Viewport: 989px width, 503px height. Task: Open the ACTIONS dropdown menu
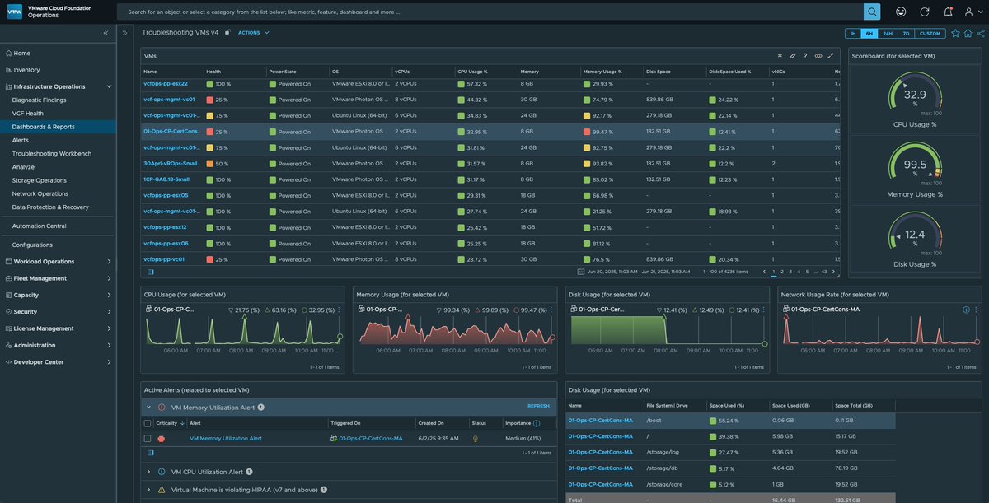click(x=253, y=33)
